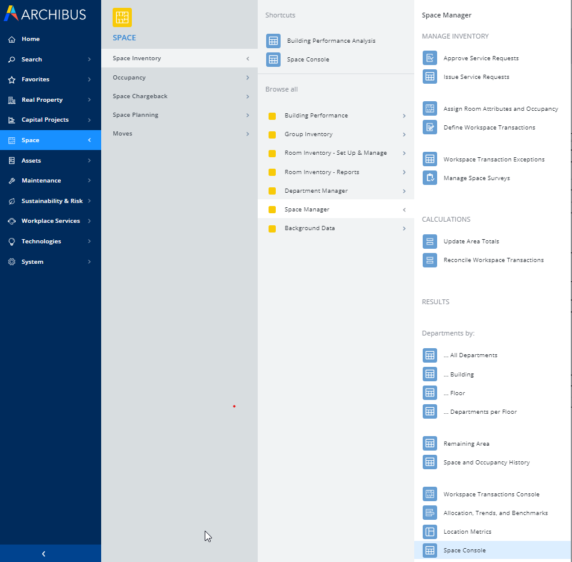Open the Manage Space Surveys clipboard icon
Screen dimensions: 572x562
[x=430, y=178]
